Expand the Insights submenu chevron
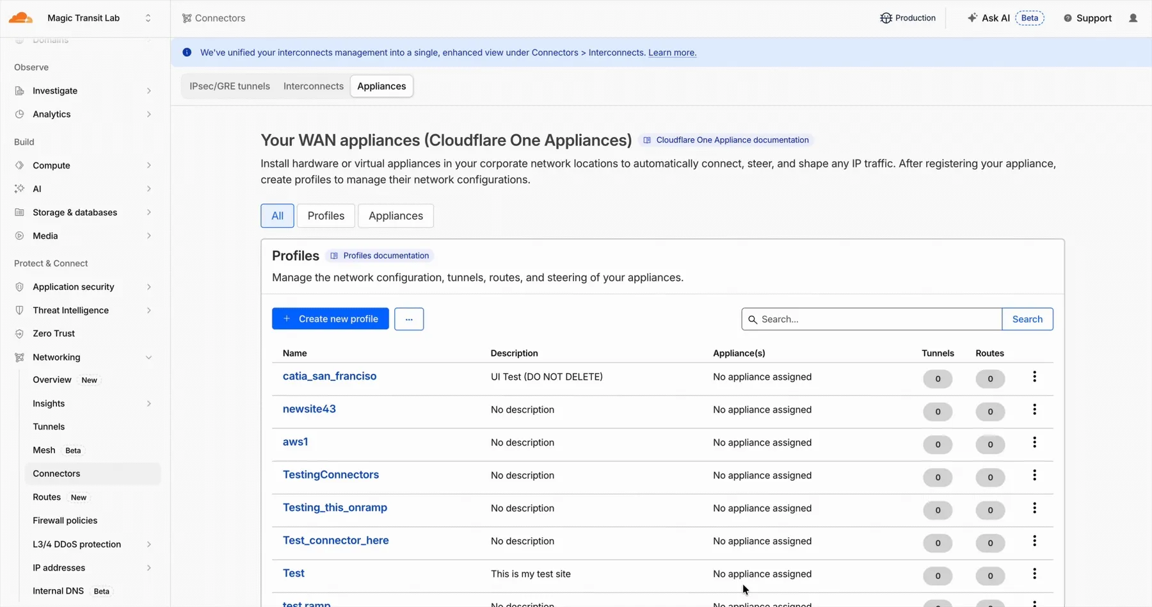This screenshot has width=1152, height=607. 148,403
